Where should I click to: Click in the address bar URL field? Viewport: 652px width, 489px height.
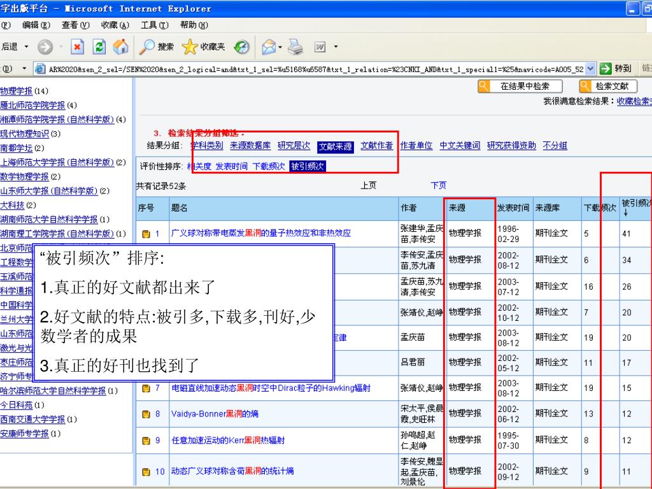(315, 69)
